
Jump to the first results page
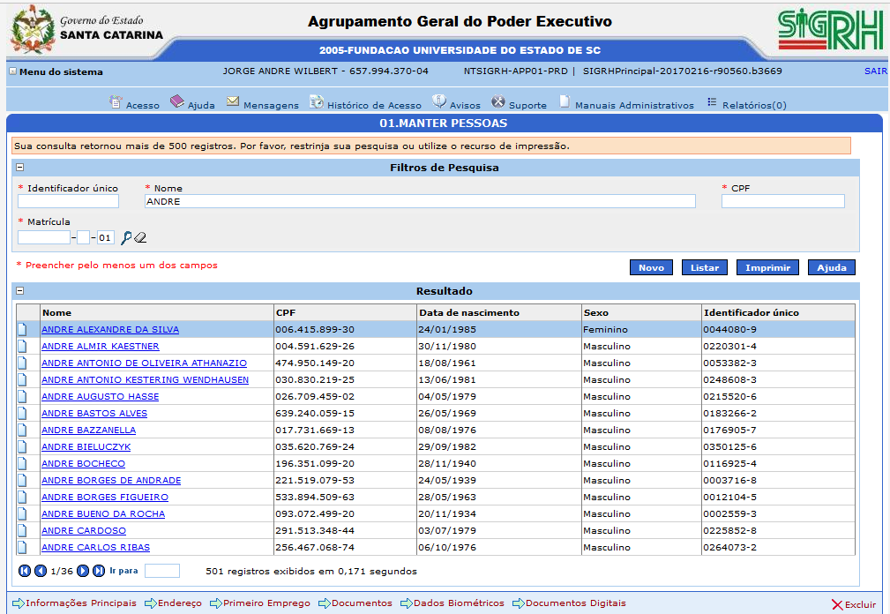[25, 571]
